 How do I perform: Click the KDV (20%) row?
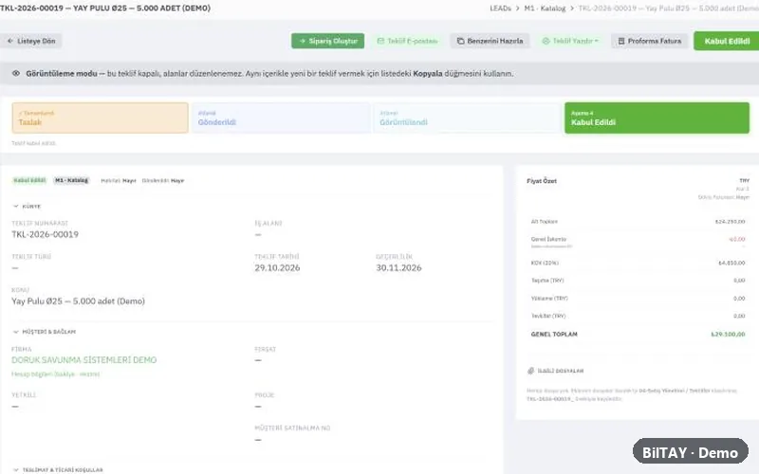(x=638, y=264)
